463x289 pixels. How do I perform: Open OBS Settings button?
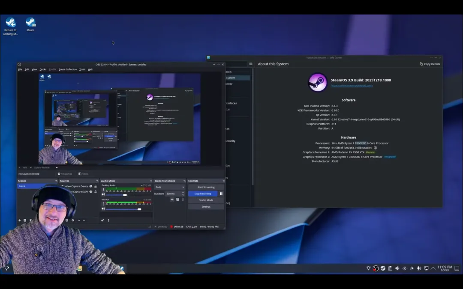(x=206, y=206)
